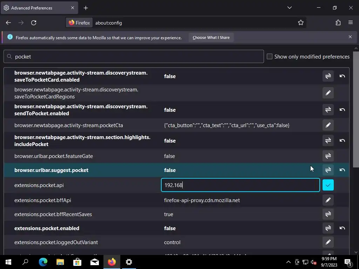
Task: Edit saveToPocketCardRegions preference
Action: click(328, 93)
